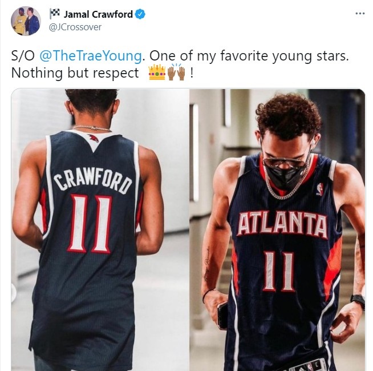The image size is (373, 371).
Task: Open the @TheTraeYoung mention link
Action: (91, 56)
